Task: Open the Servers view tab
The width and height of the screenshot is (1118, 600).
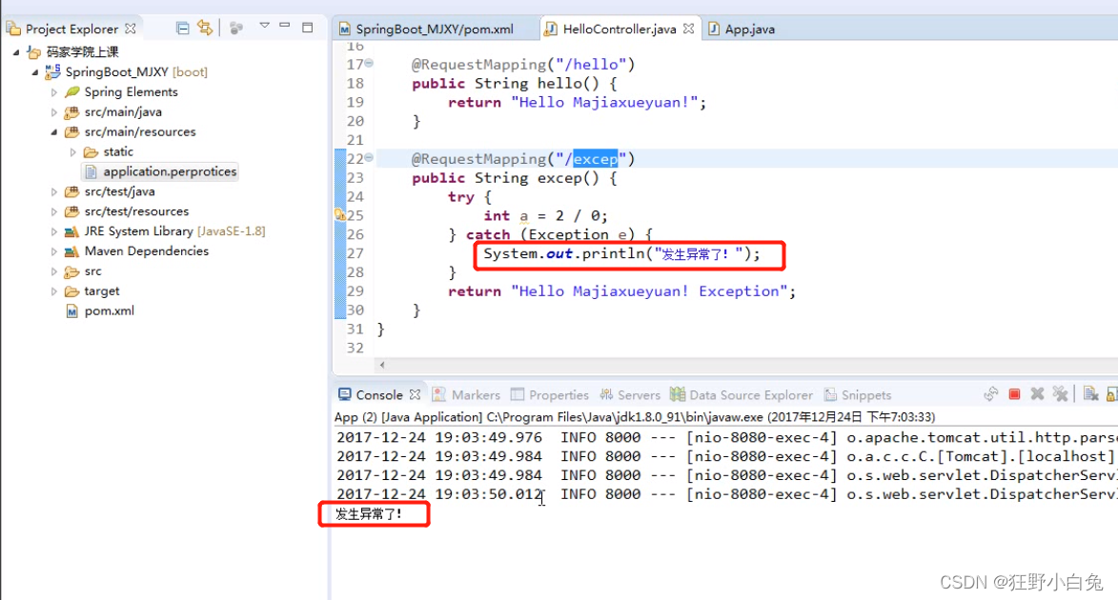Action: [x=630, y=395]
